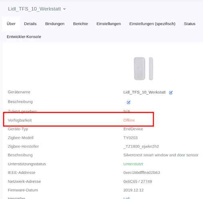The image size is (203, 199).
Task: Edit the device name Lidl_TFS_10_Werkstatt
Action: tap(171, 93)
